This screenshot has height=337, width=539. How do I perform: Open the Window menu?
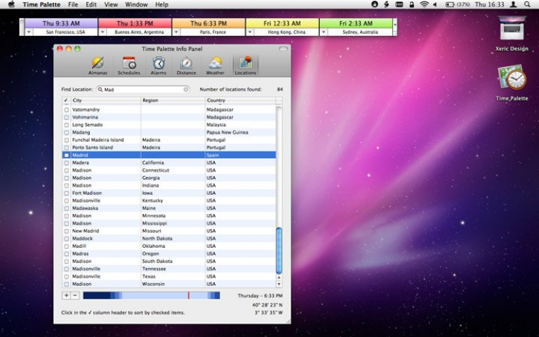tap(136, 4)
